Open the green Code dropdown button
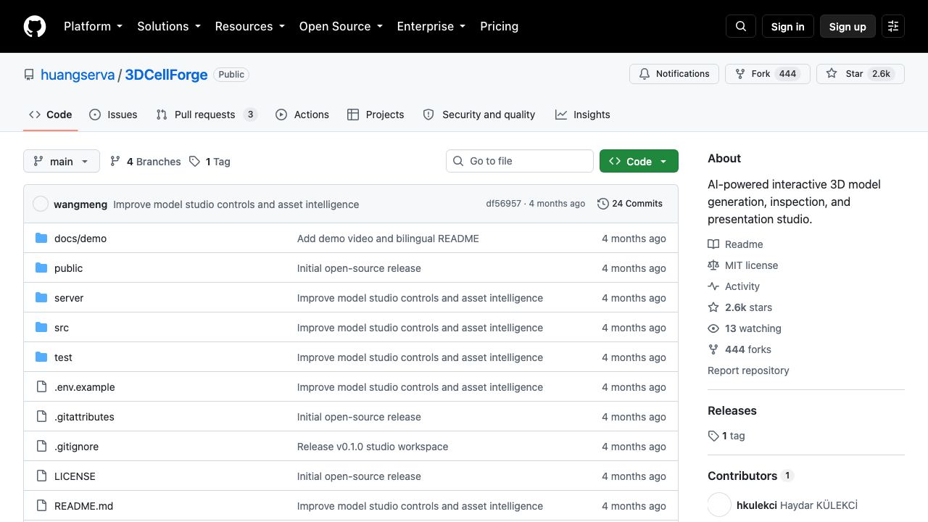 639,161
